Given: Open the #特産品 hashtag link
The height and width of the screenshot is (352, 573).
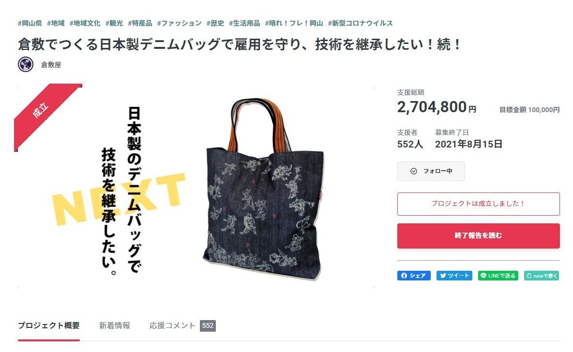Looking at the screenshot, I should [140, 23].
